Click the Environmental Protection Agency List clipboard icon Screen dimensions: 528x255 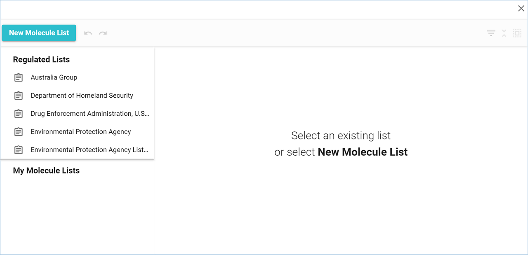(19, 150)
